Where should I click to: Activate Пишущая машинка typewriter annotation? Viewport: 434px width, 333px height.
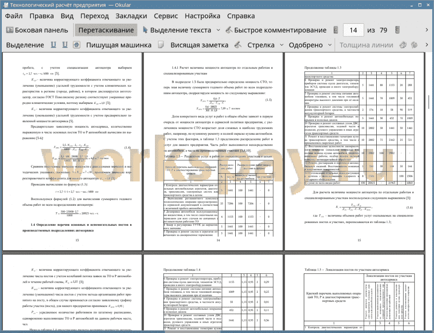click(x=119, y=45)
